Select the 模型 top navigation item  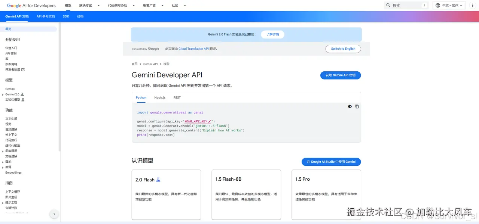click(x=68, y=6)
